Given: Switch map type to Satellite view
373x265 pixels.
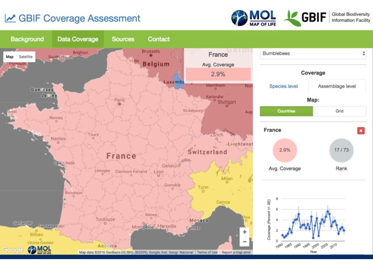Looking at the screenshot, I should (26, 57).
